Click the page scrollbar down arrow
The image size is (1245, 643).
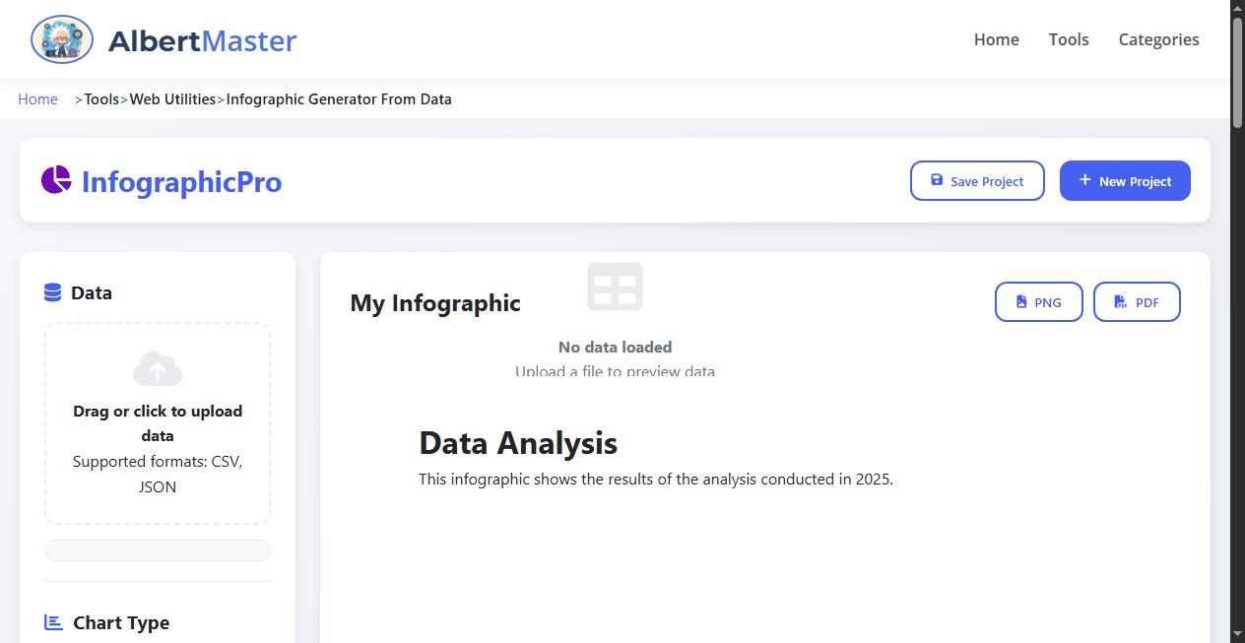tap(1237, 633)
